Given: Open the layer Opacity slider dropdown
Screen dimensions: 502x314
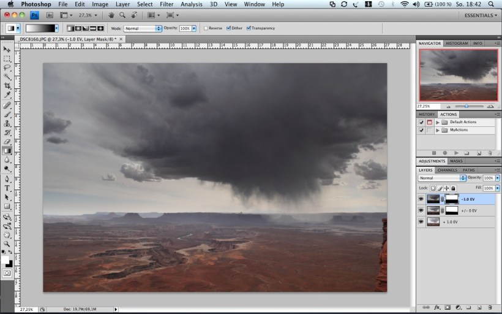Looking at the screenshot, I should click(497, 178).
